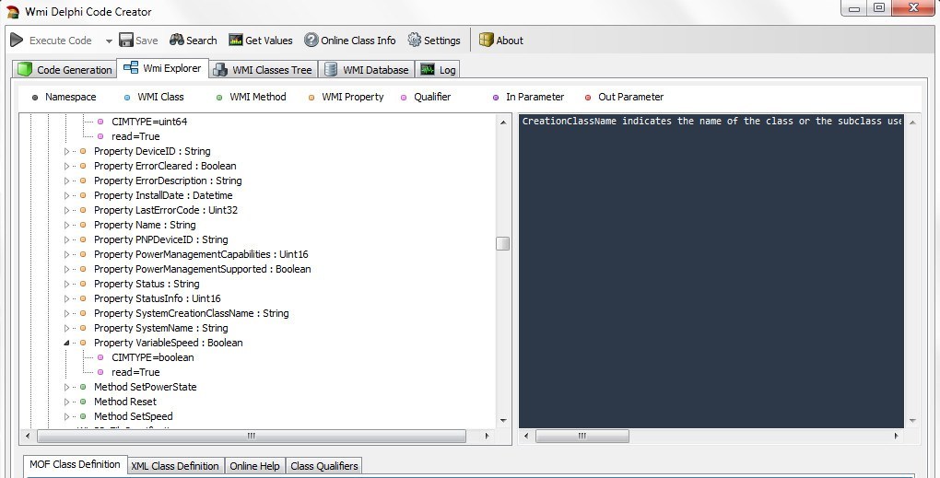Click green bullet beside Method SetPowerState
This screenshot has height=478, width=940.
[83, 387]
